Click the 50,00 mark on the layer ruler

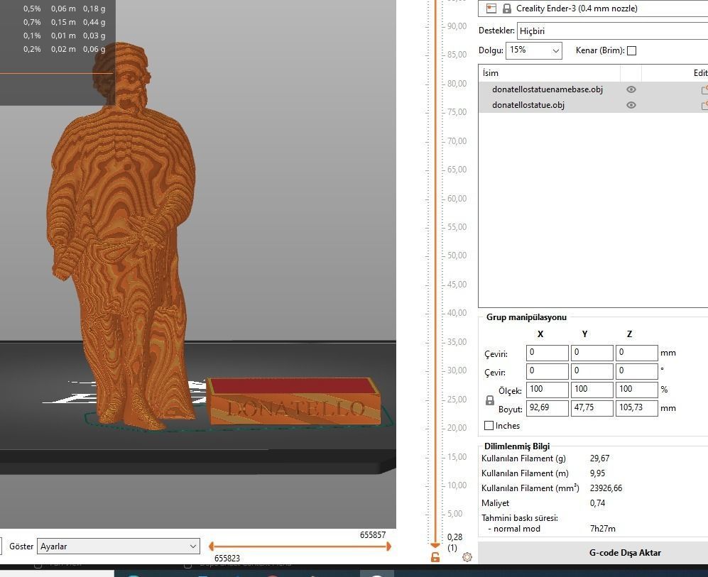coord(457,255)
